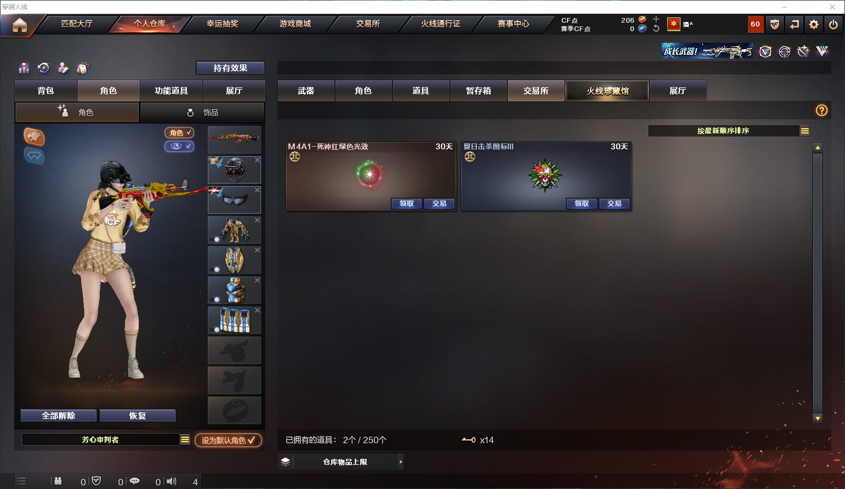Toggle the 角色 checkbox pill
This screenshot has height=489, width=845.
pyautogui.click(x=179, y=132)
